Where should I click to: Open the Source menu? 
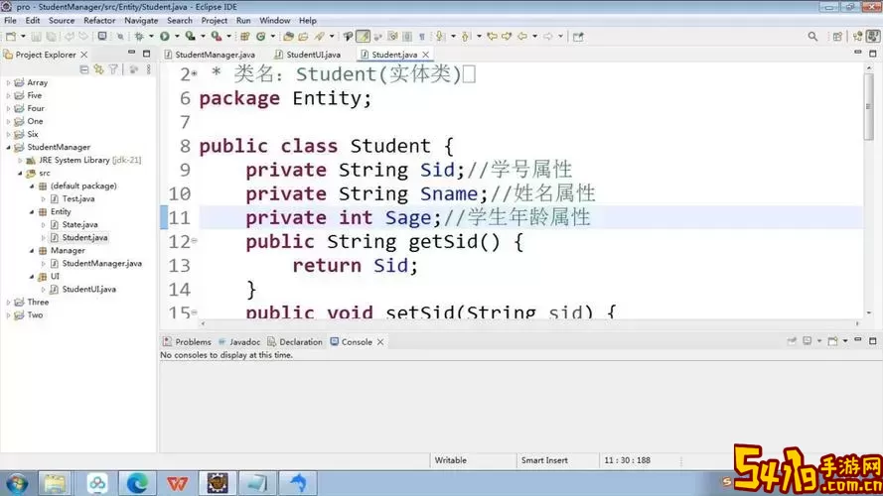pos(62,20)
